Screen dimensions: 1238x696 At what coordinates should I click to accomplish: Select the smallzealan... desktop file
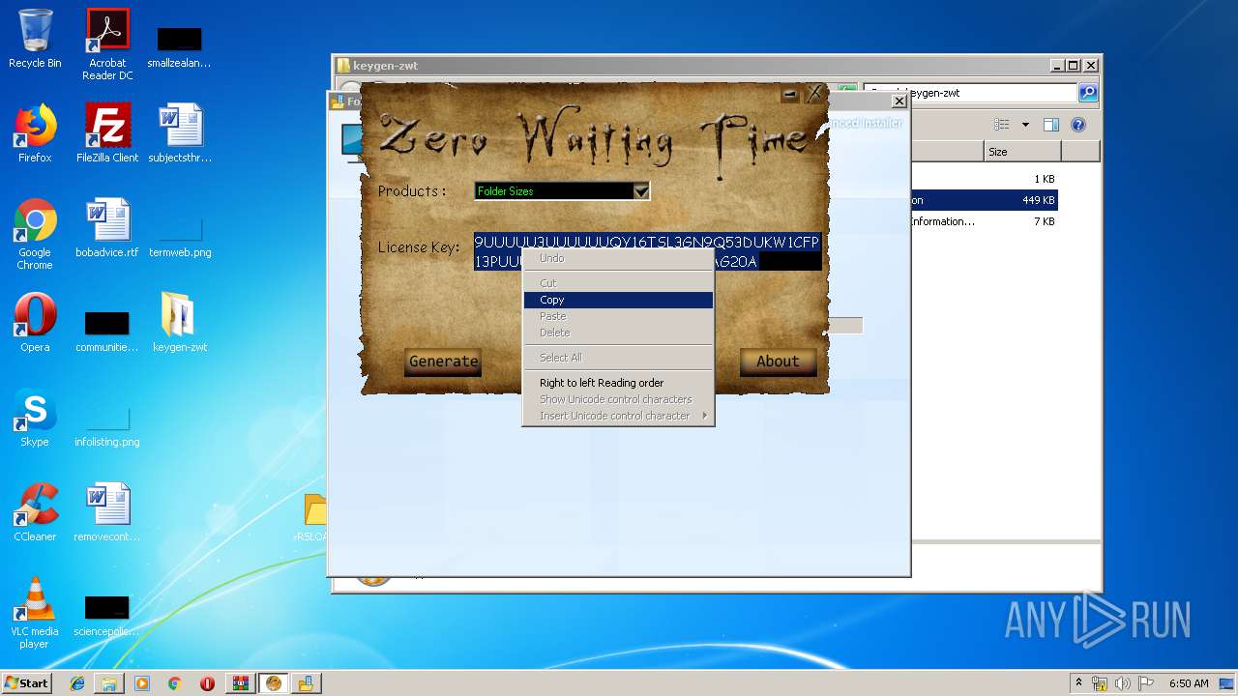pos(180,44)
